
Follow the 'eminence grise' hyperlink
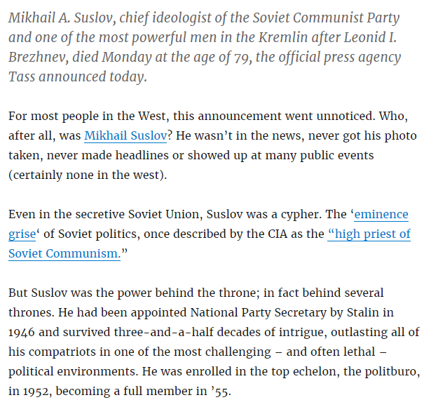(381, 215)
